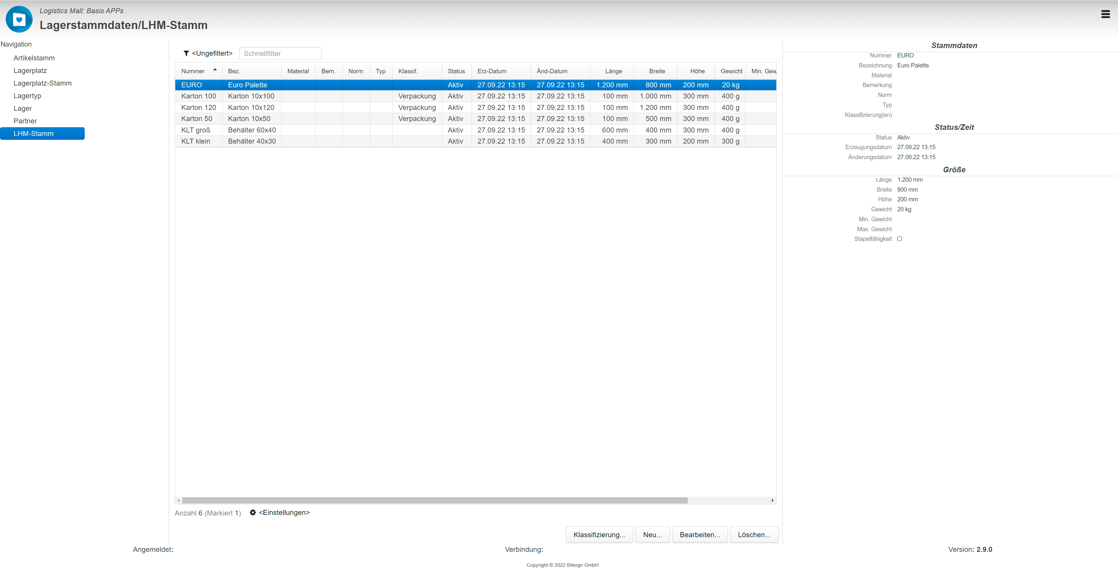Select LHM-Stamm in navigation
The height and width of the screenshot is (570, 1118).
coord(42,133)
